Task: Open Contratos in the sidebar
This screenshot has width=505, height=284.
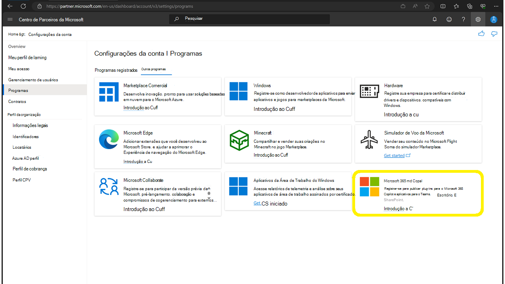Action: (x=17, y=101)
